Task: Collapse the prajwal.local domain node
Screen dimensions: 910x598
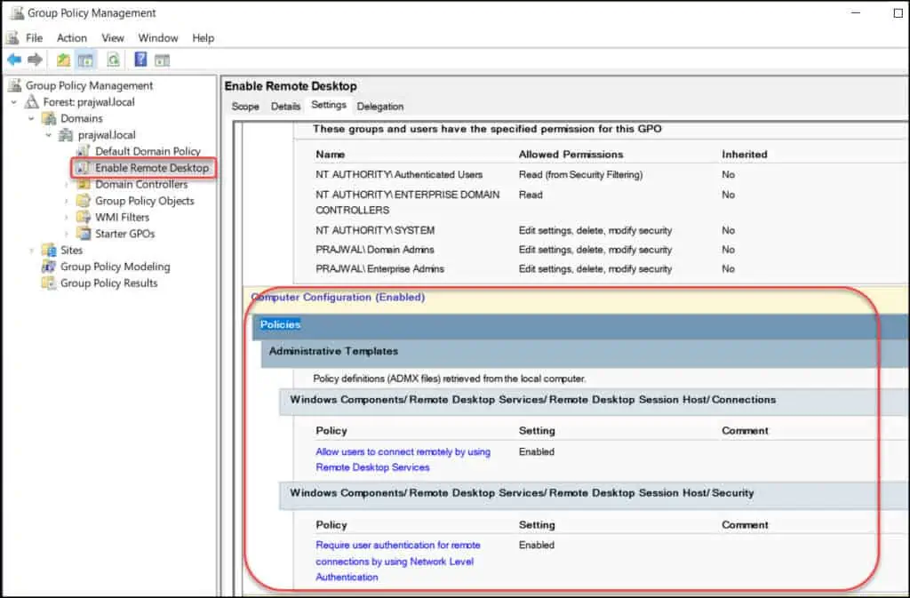Action: click(x=49, y=135)
